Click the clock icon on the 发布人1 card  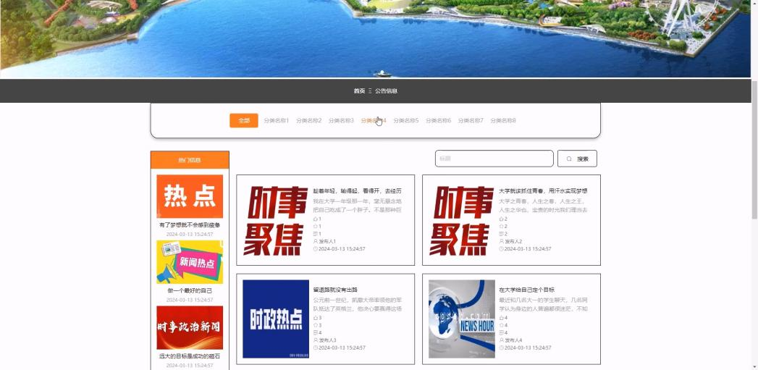click(x=316, y=249)
